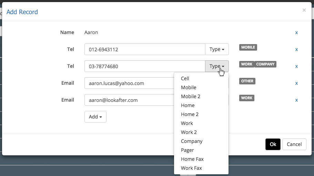
Task: Remove the Name row for Aaron
Action: (x=296, y=33)
